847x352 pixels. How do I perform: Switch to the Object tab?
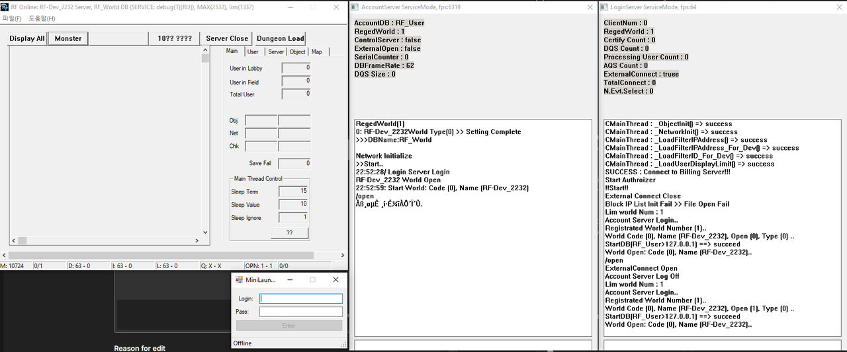click(x=298, y=52)
